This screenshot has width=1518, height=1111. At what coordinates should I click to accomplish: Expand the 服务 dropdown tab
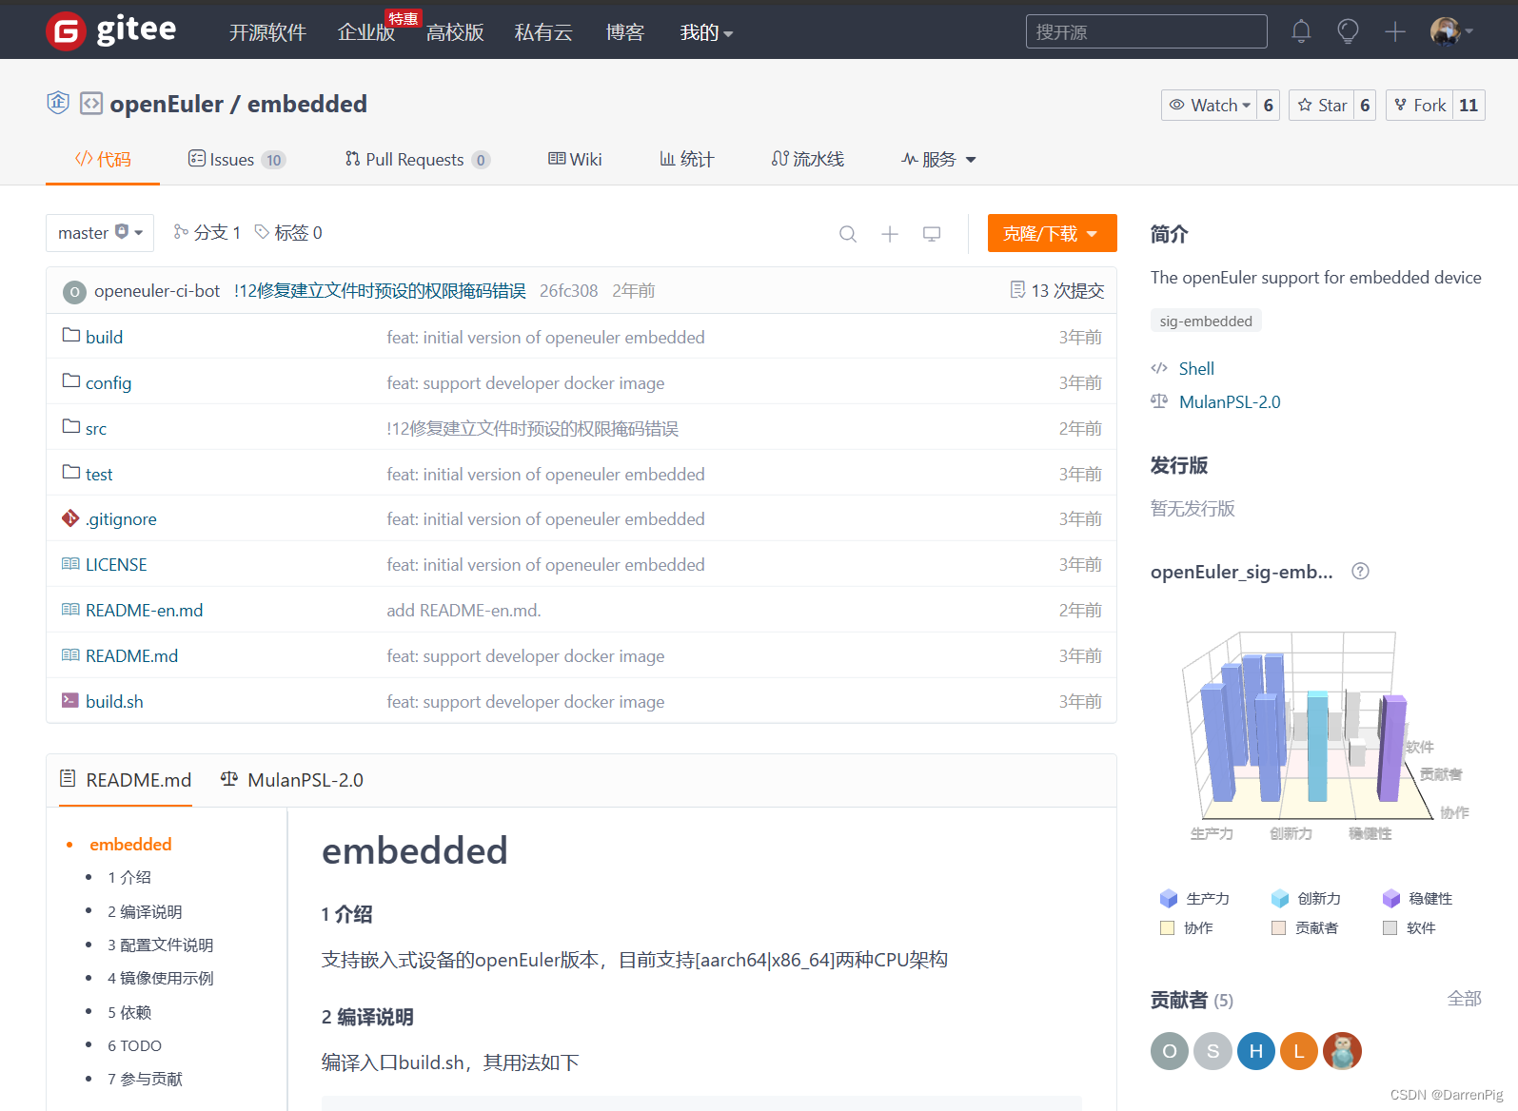pyautogui.click(x=938, y=159)
